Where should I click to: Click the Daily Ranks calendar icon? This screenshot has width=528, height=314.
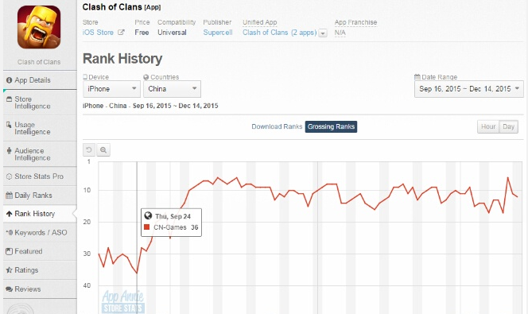tap(9, 196)
